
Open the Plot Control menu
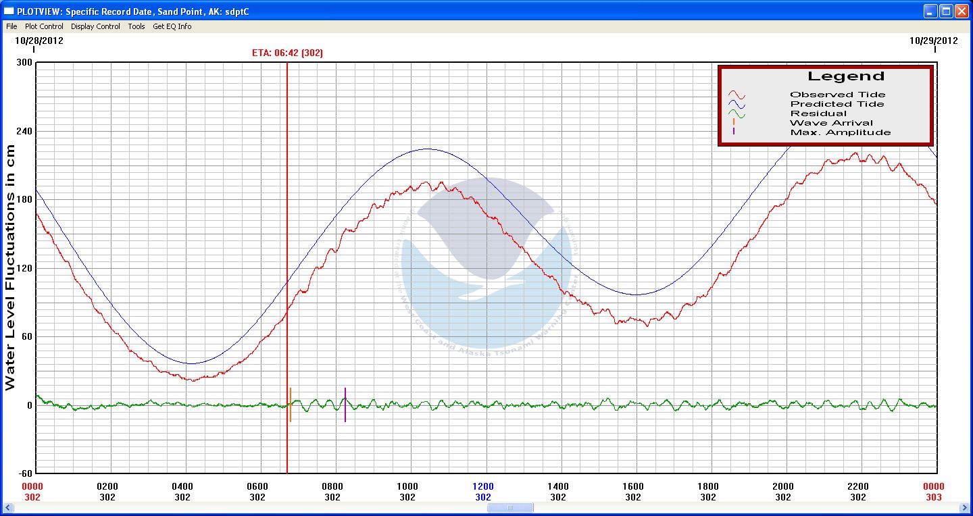tap(44, 26)
